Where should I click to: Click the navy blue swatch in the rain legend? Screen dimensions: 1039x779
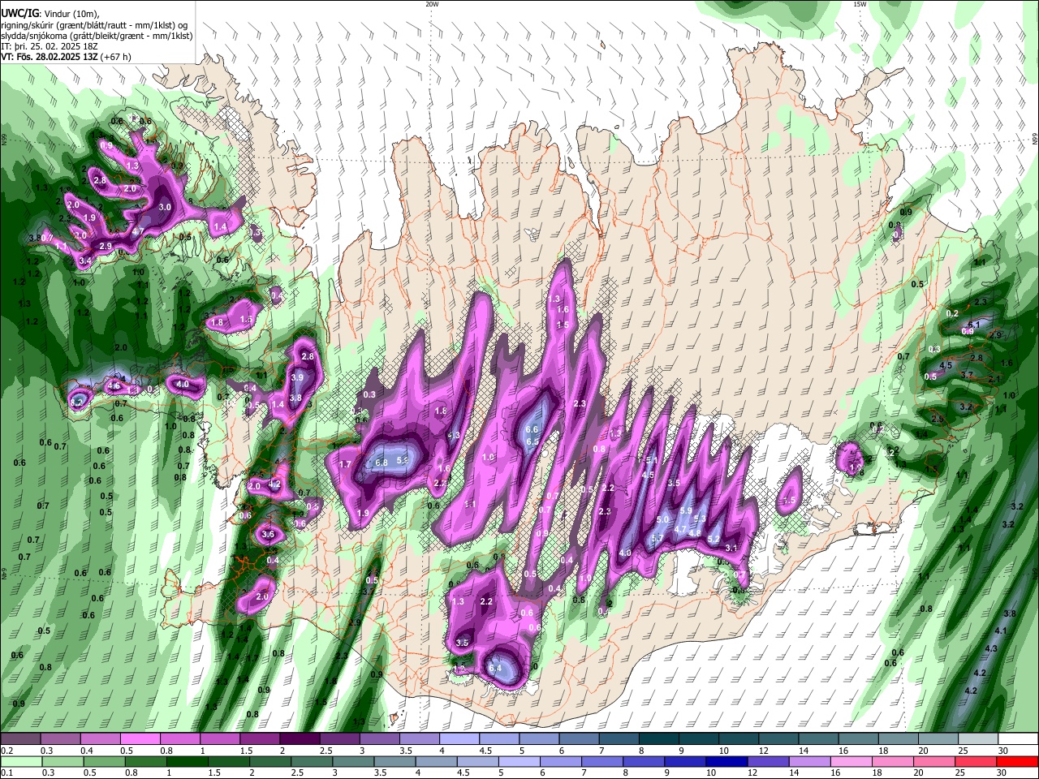pyautogui.click(x=726, y=762)
